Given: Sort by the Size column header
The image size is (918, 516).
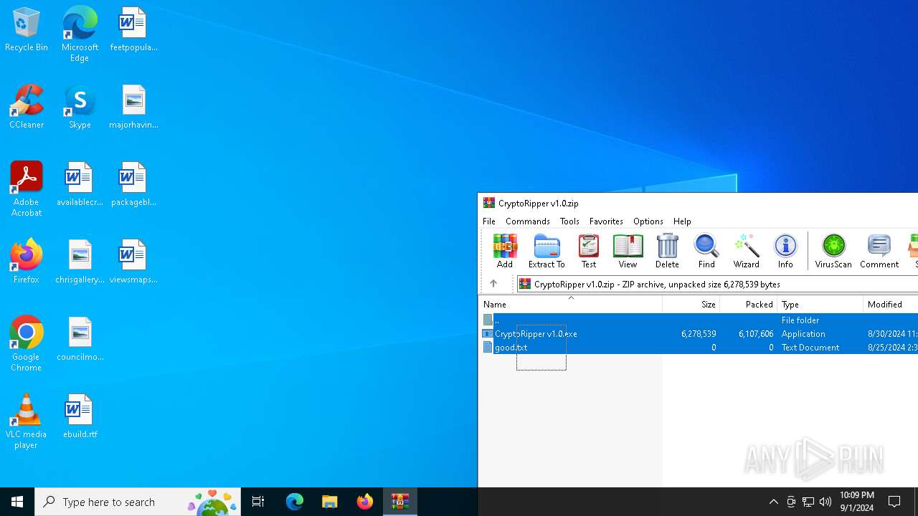Looking at the screenshot, I should tap(691, 305).
